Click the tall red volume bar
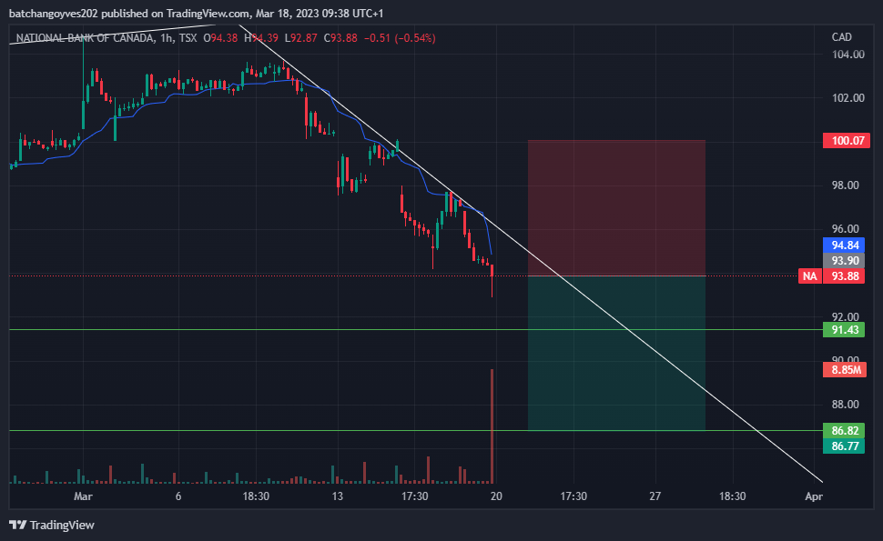The height and width of the screenshot is (541, 883). click(492, 426)
